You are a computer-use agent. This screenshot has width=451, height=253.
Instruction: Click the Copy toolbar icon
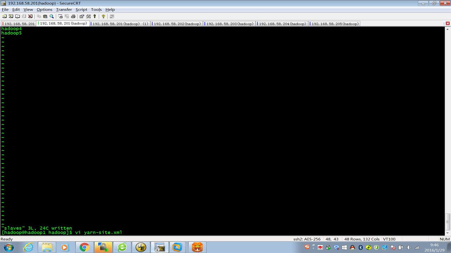pos(39,16)
